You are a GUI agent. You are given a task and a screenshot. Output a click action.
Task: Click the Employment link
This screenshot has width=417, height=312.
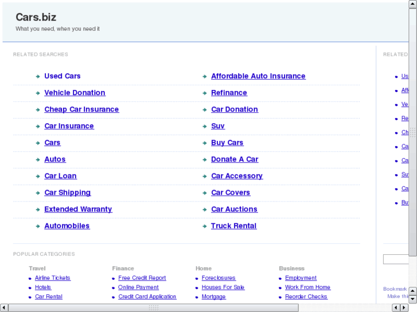coord(301,278)
